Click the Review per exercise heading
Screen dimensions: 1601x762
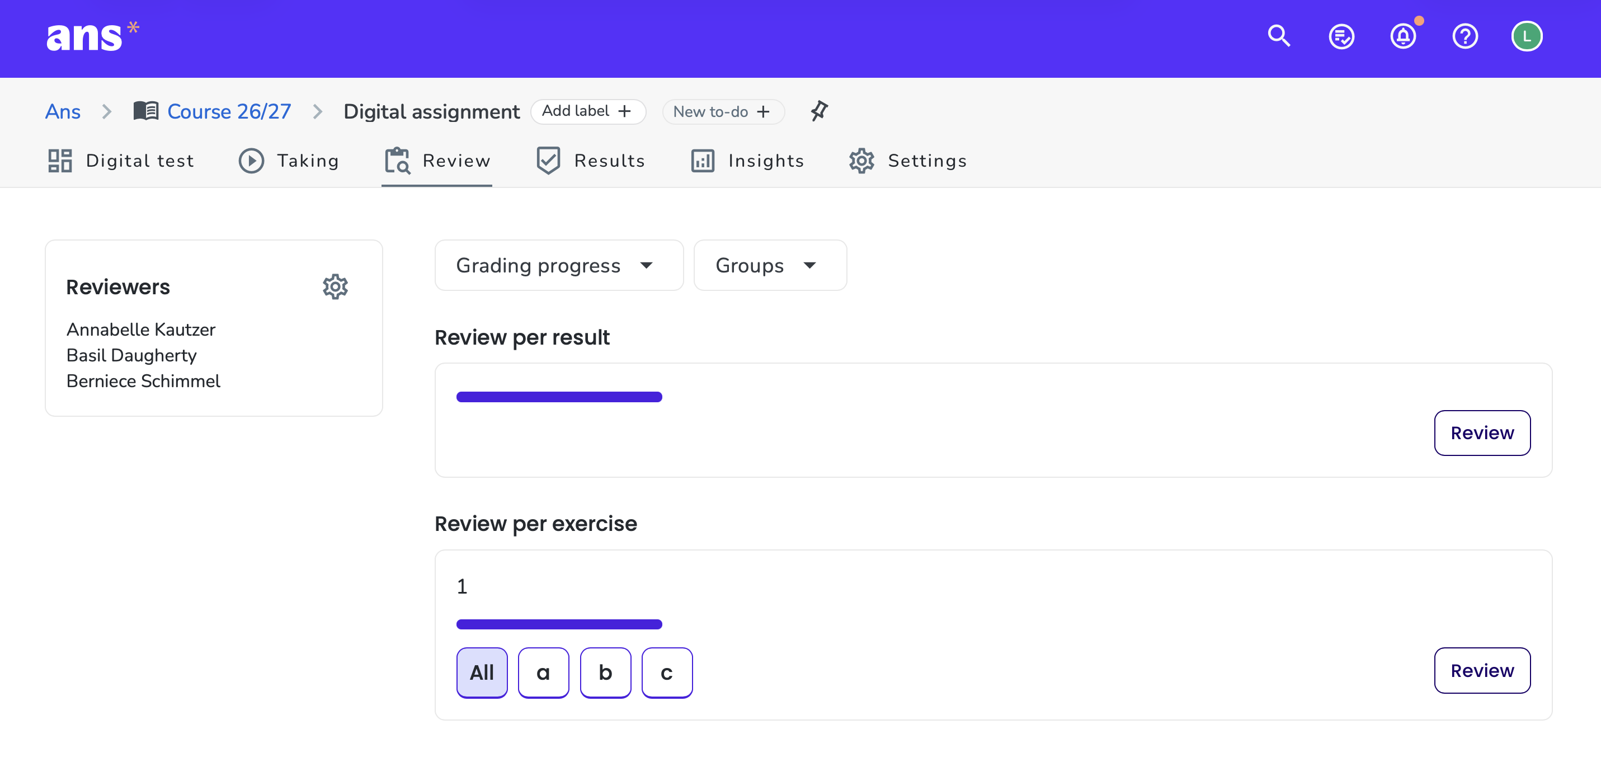tap(535, 523)
